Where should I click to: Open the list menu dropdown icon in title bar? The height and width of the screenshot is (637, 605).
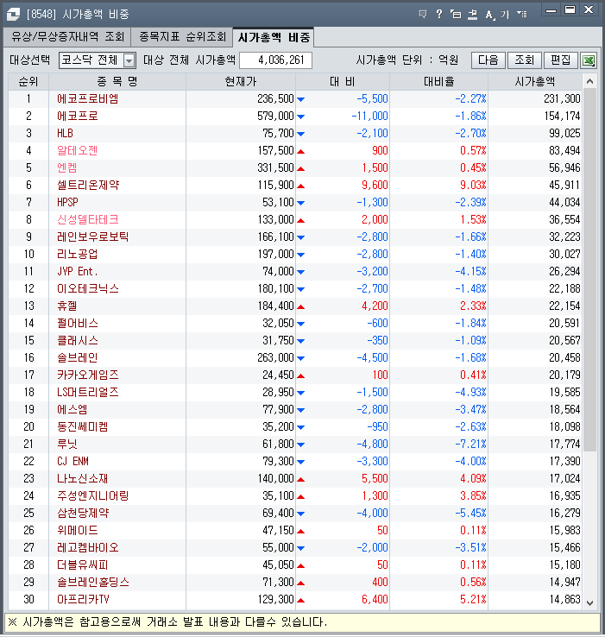pos(521,15)
